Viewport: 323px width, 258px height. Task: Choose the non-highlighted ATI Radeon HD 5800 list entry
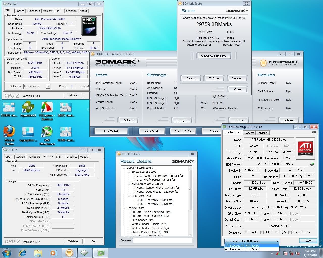coord(252,249)
